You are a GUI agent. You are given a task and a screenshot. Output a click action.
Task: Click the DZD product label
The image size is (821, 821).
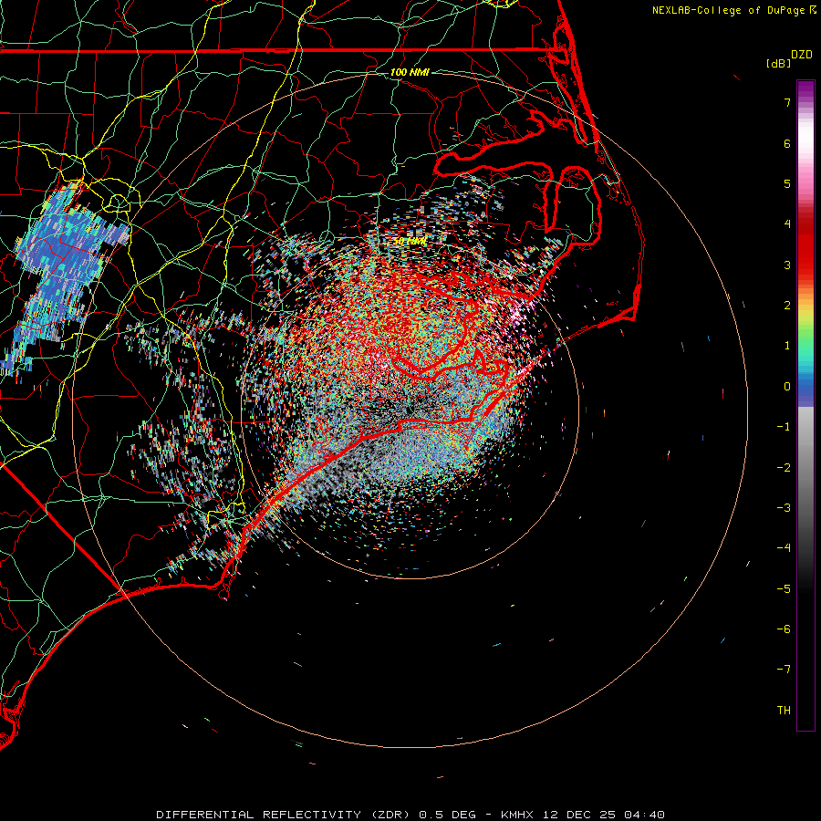tap(802, 55)
